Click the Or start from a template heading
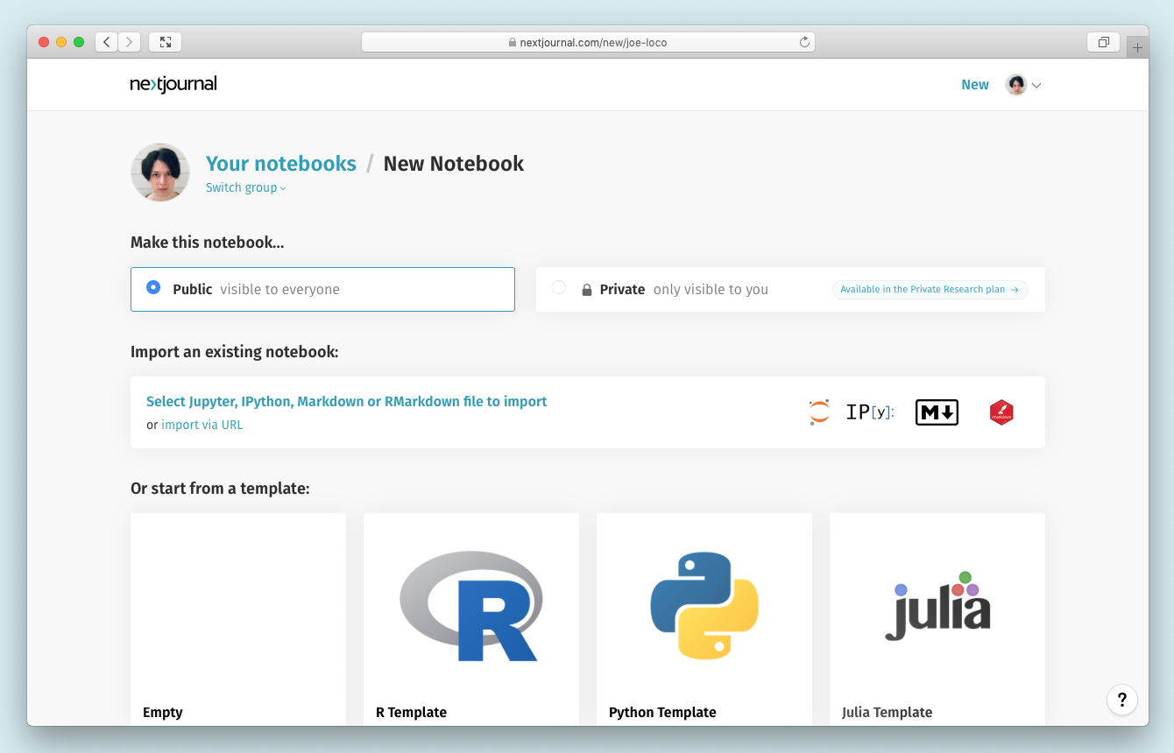Screen dimensions: 1174x753 [220, 489]
